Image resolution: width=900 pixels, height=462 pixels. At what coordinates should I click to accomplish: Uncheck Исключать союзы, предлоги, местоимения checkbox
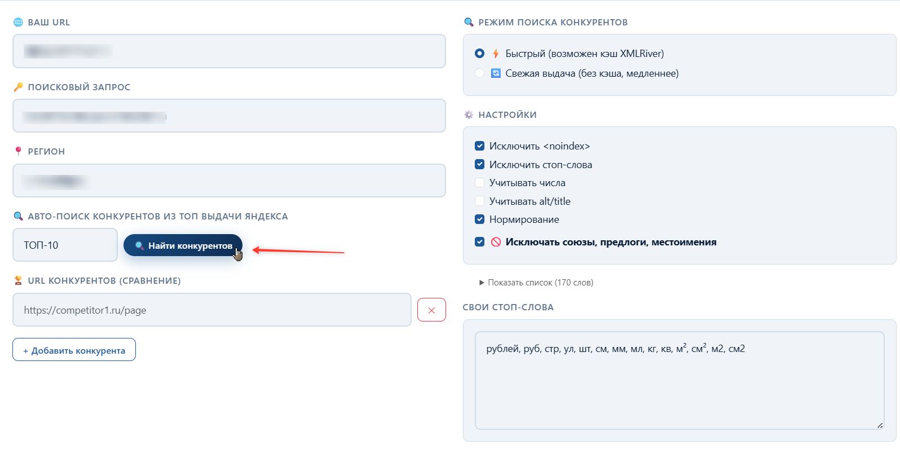pos(479,242)
